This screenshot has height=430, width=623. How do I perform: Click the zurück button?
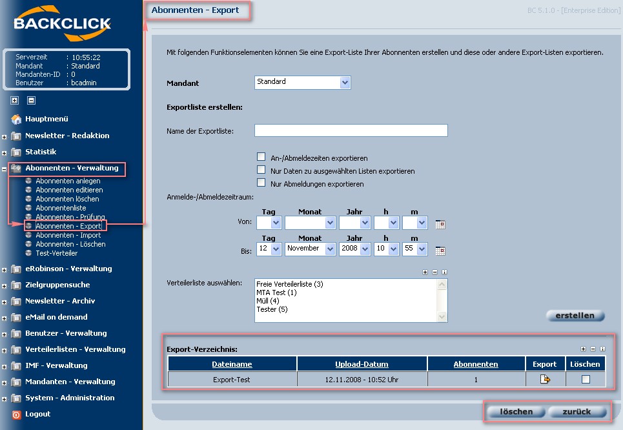(577, 412)
